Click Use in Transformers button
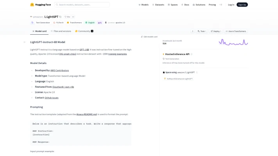 click(236, 31)
